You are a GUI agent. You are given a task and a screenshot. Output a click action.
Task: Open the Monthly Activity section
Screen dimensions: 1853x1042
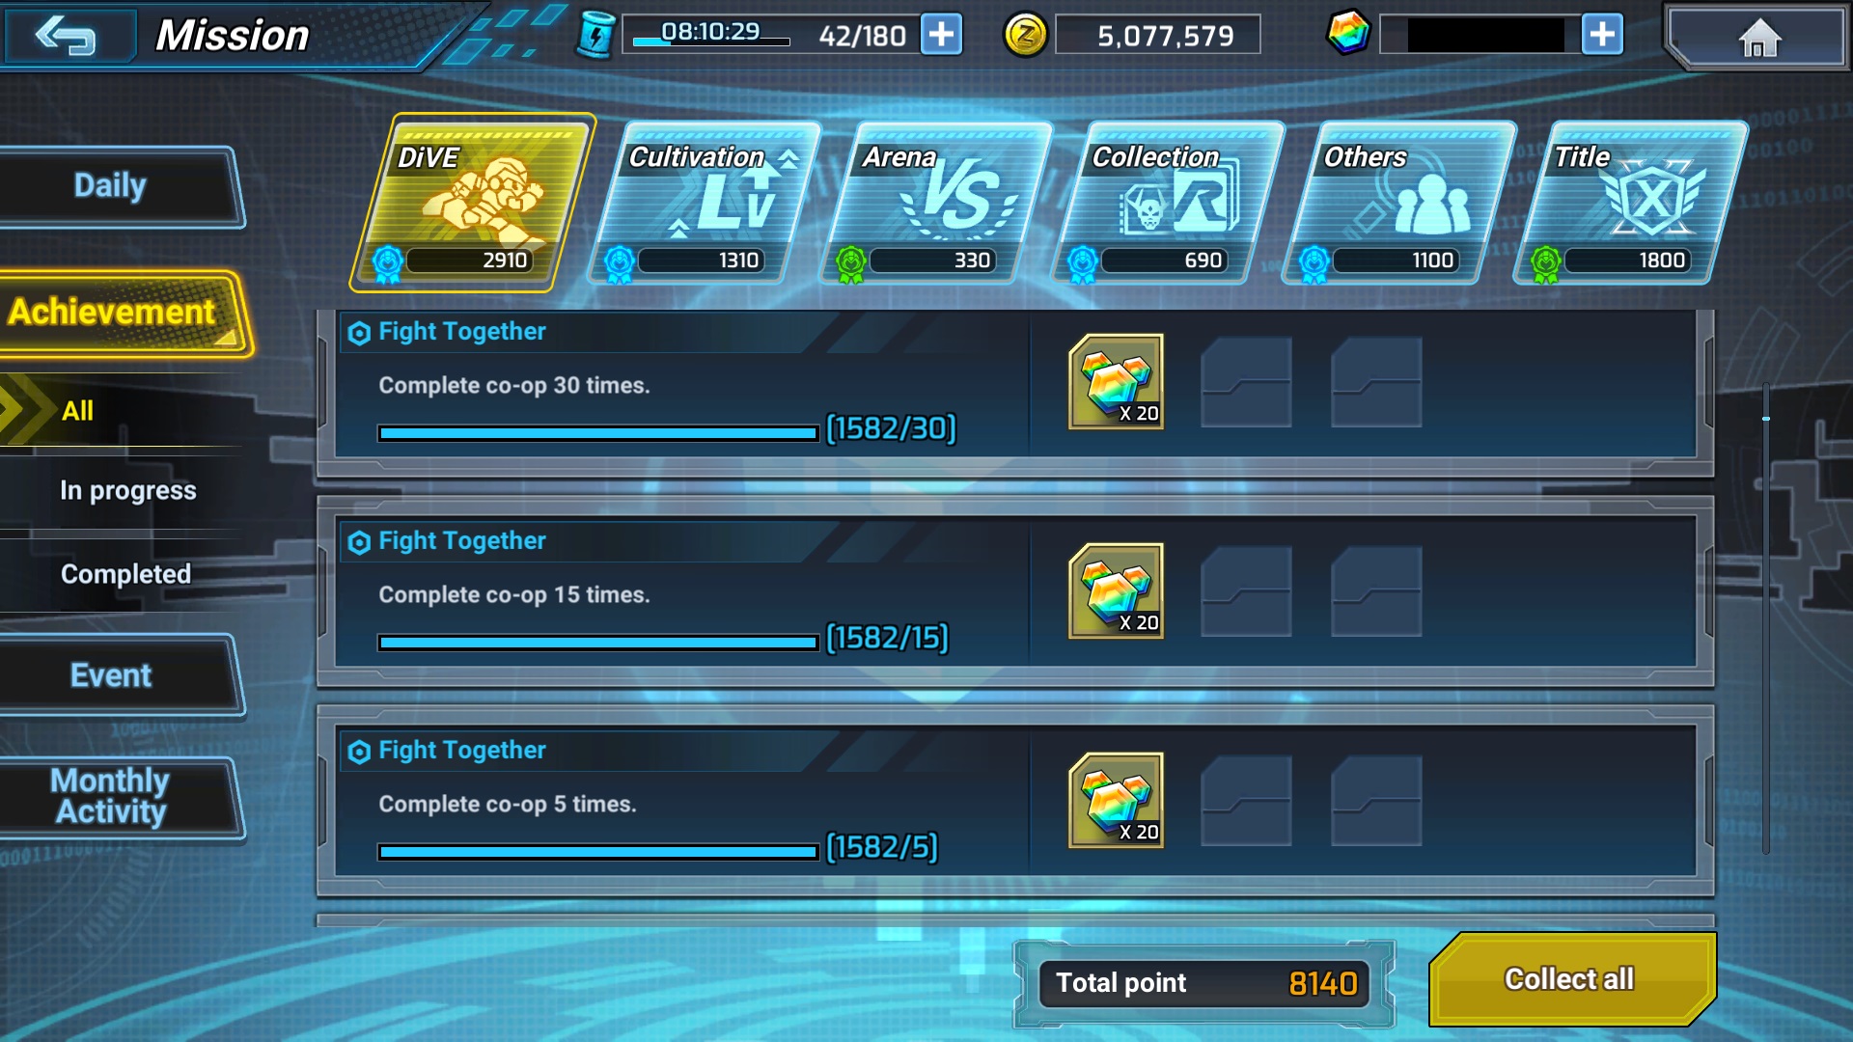[x=111, y=796]
